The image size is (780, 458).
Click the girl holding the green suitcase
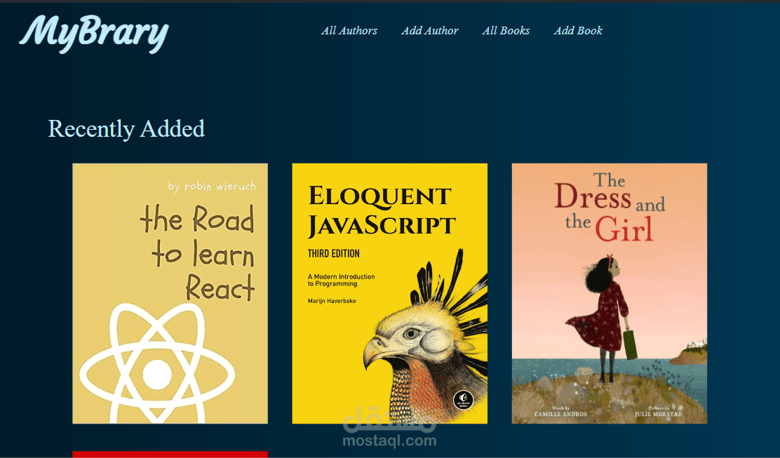(x=606, y=318)
